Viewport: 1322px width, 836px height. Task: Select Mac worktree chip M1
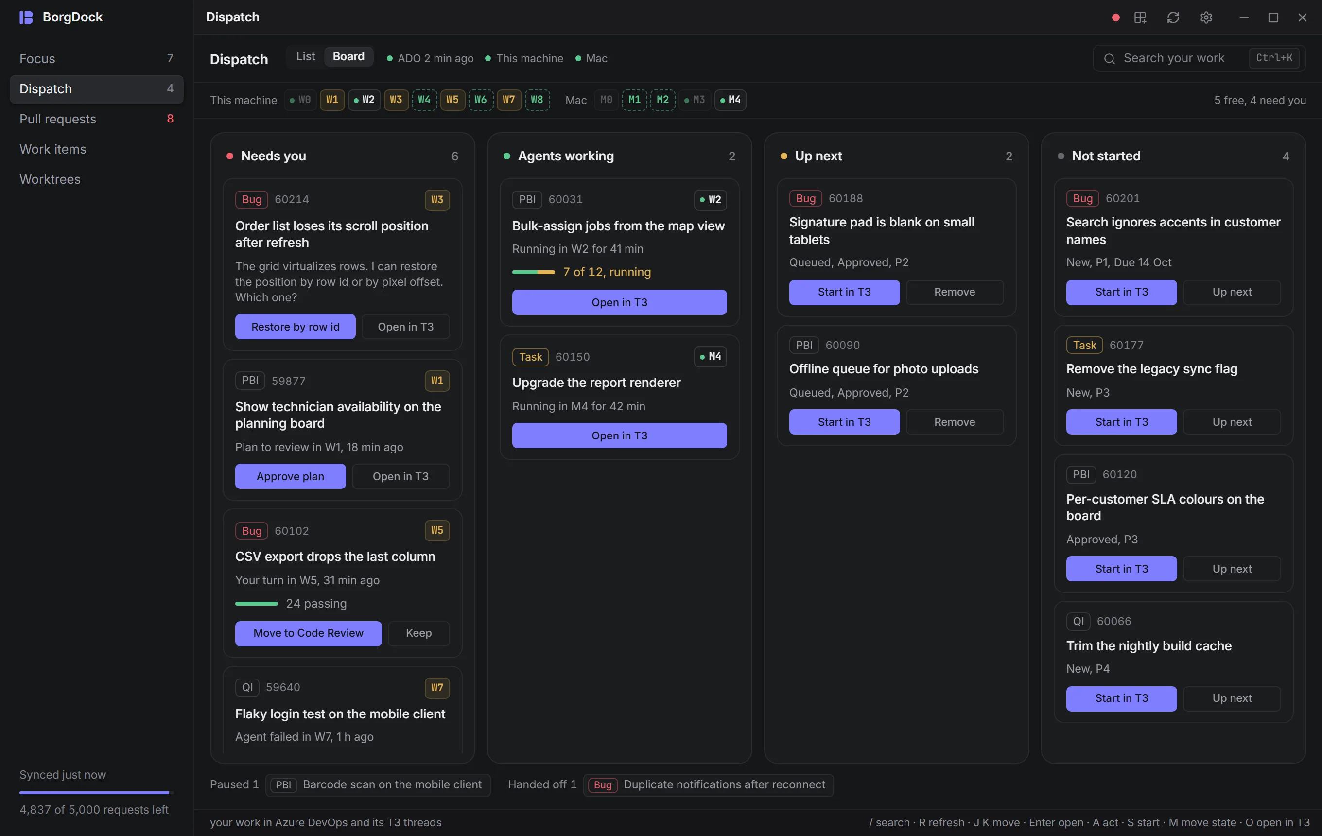click(634, 100)
